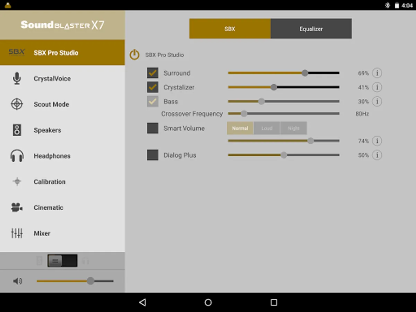The image size is (416, 312).
Task: Click the 4:04 clock in status bar
Action: pyautogui.click(x=407, y=6)
